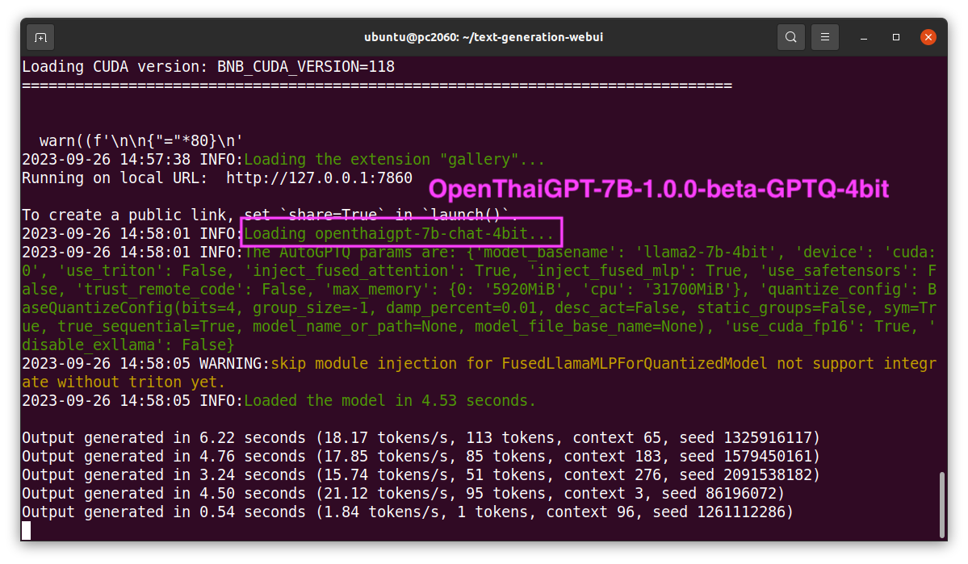Click 'To create a public link' text
This screenshot has width=968, height=564.
click(x=124, y=215)
